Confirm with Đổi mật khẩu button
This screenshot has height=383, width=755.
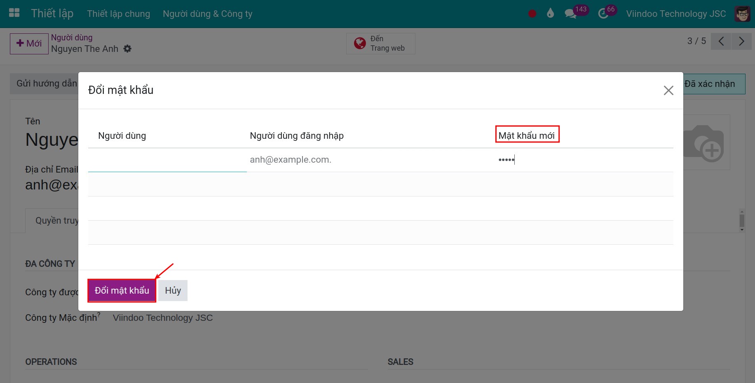click(x=122, y=290)
